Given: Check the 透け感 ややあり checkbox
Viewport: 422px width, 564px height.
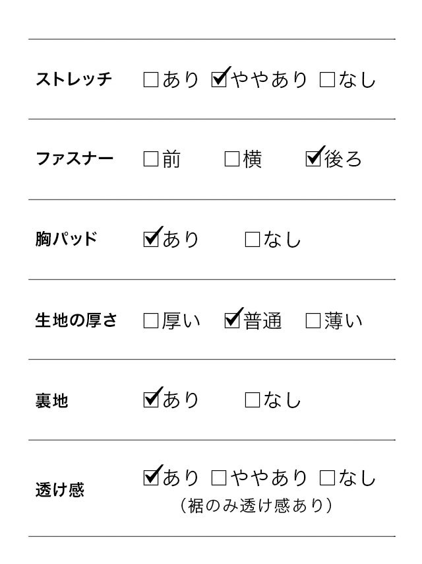Looking at the screenshot, I should pyautogui.click(x=219, y=477).
